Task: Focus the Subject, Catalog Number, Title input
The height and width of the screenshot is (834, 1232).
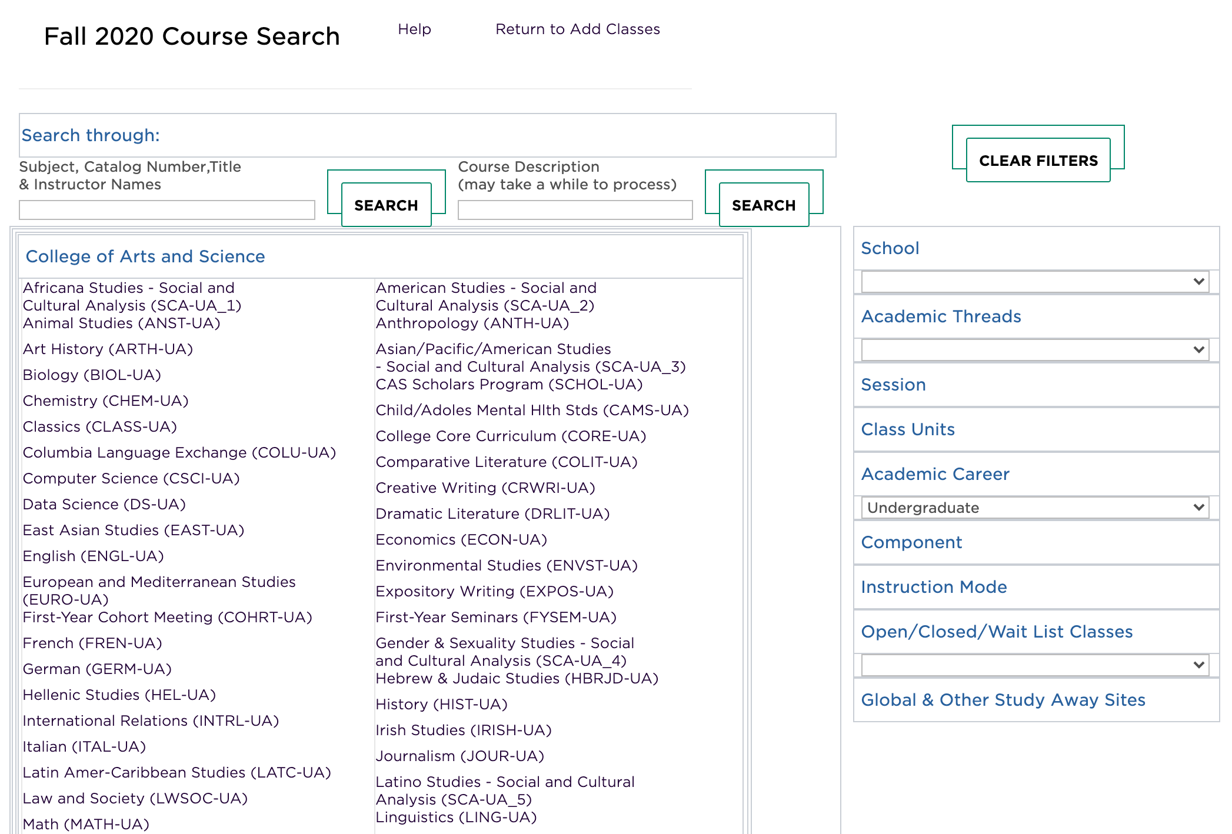Action: click(x=167, y=210)
